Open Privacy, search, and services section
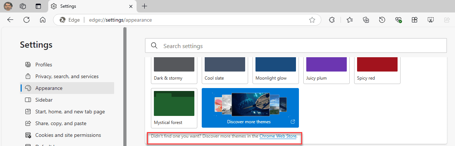Image resolution: width=455 pixels, height=146 pixels. point(67,76)
